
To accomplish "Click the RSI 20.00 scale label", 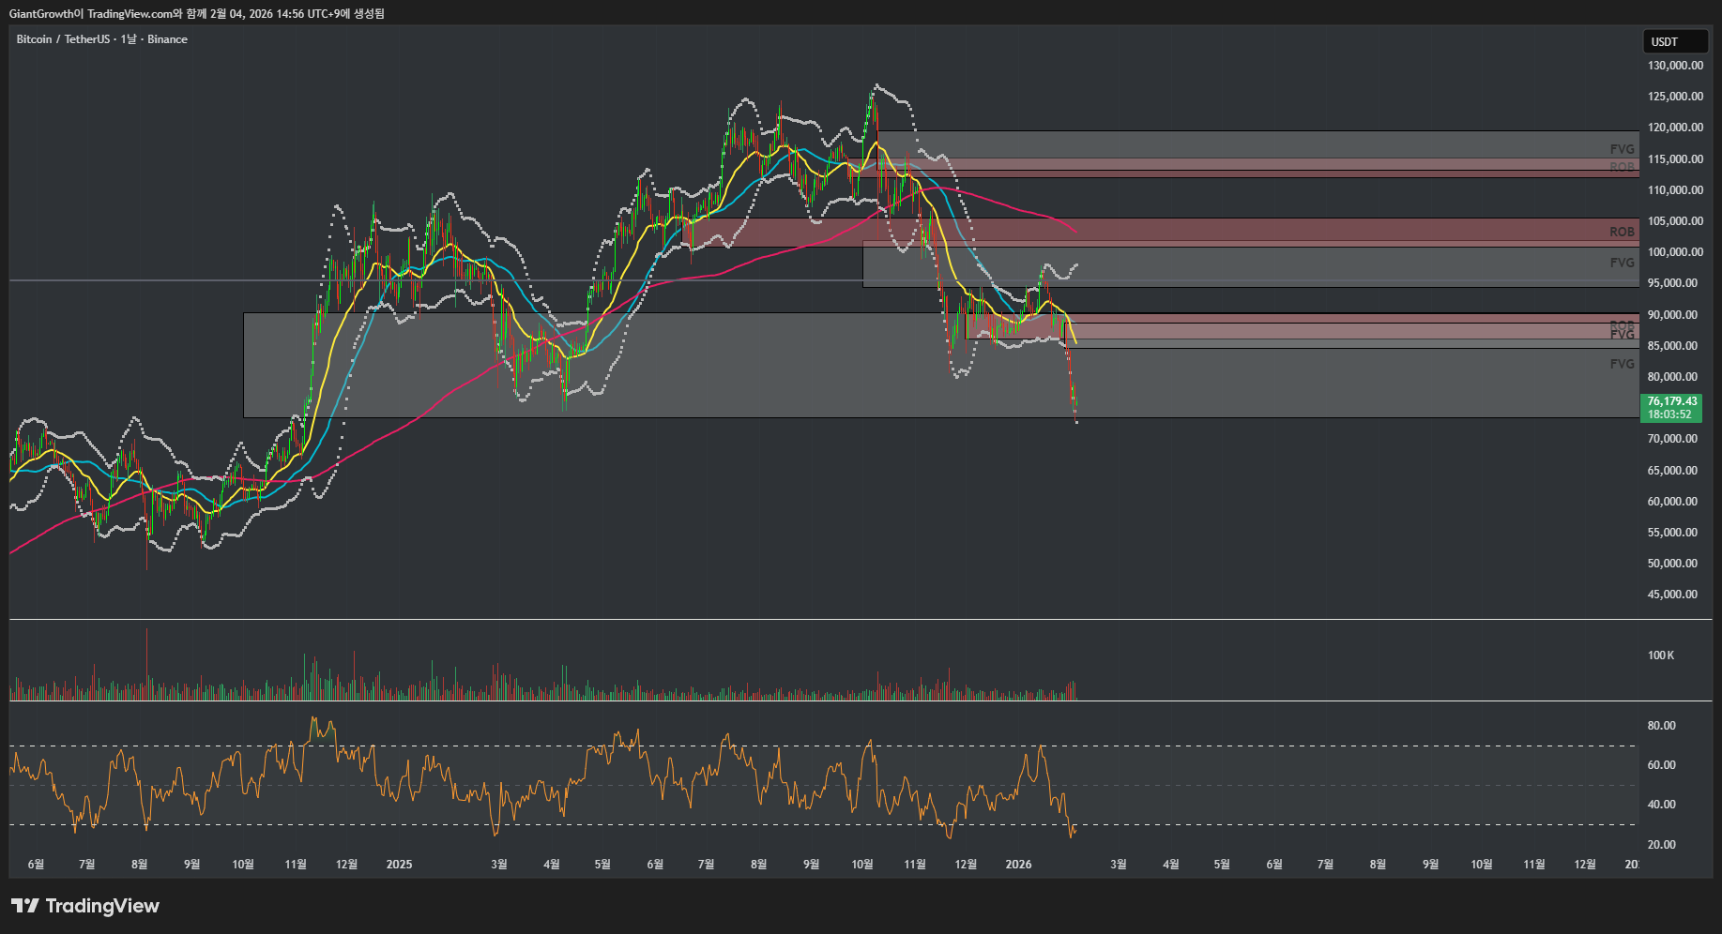I will (1661, 845).
